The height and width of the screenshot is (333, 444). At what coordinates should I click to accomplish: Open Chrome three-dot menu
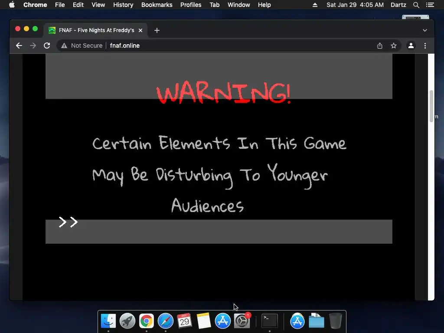425,46
